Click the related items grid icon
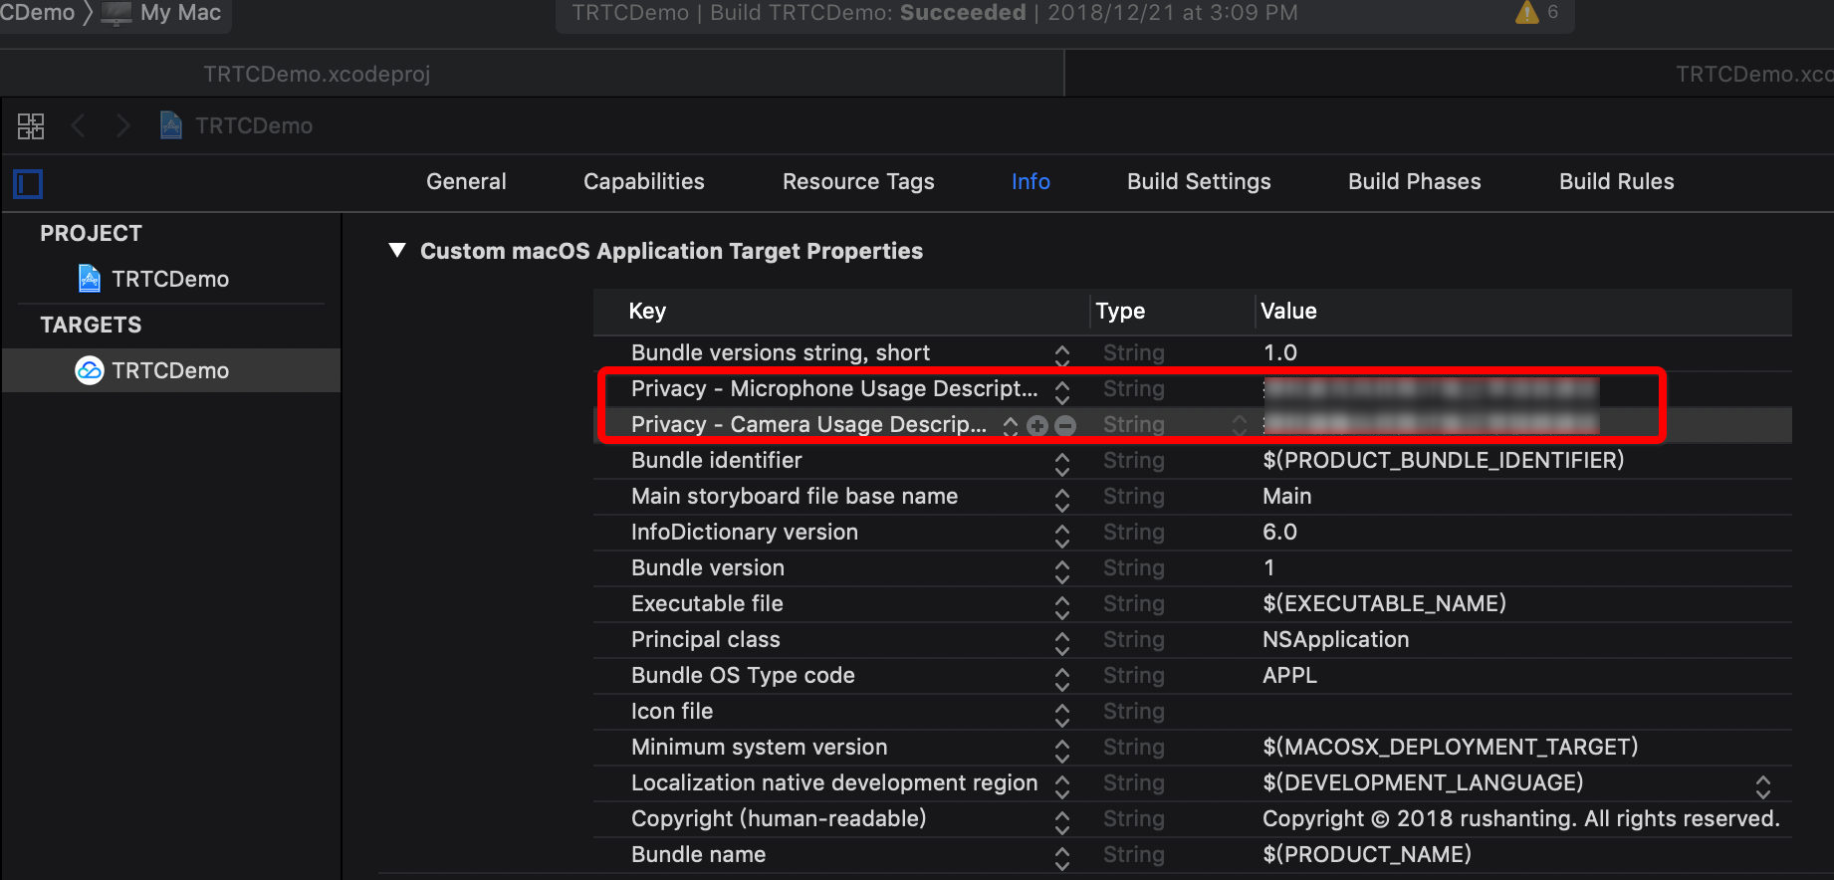Screen dimensions: 1834x880 point(31,126)
